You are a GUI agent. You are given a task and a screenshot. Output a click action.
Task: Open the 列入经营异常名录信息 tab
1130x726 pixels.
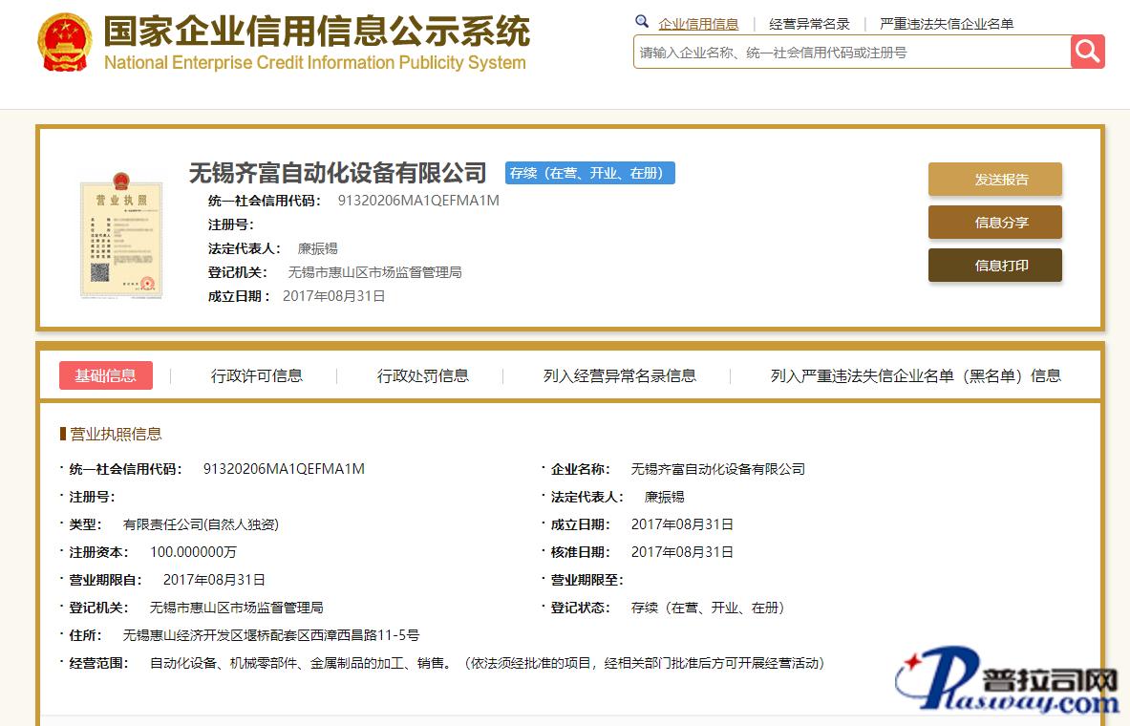pos(619,375)
